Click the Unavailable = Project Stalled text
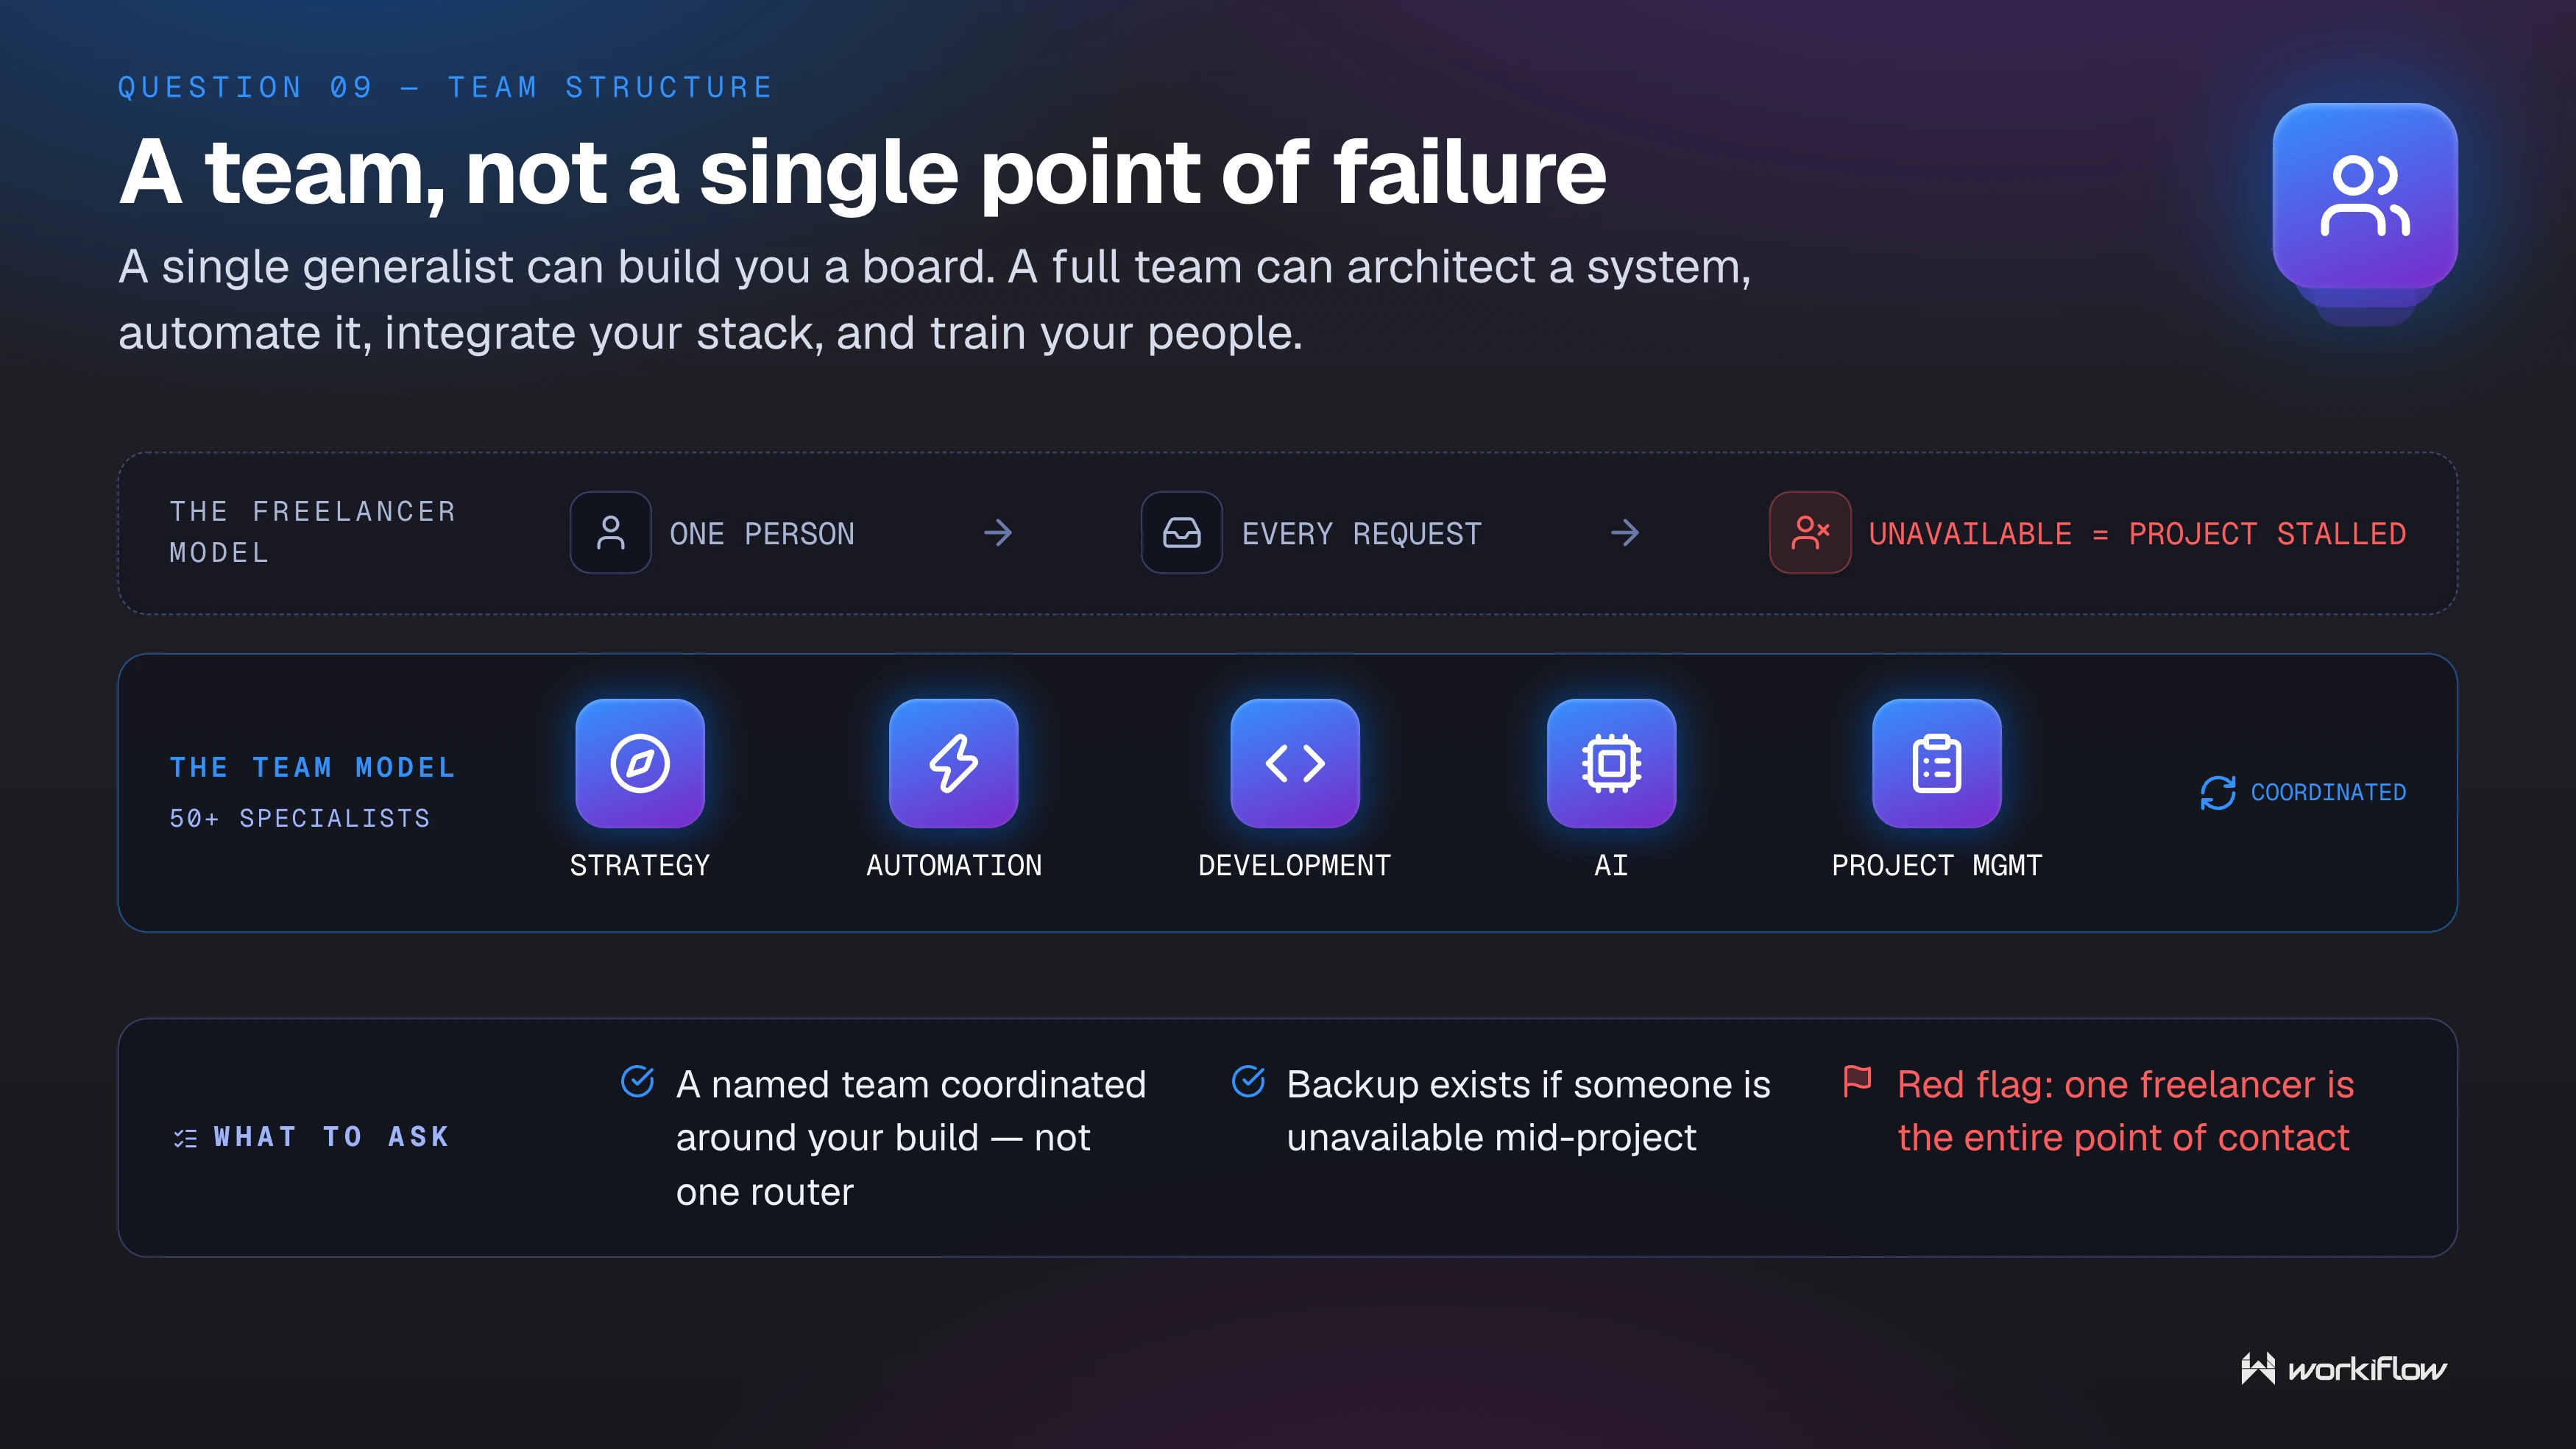The height and width of the screenshot is (1449, 2576). coord(2137,534)
